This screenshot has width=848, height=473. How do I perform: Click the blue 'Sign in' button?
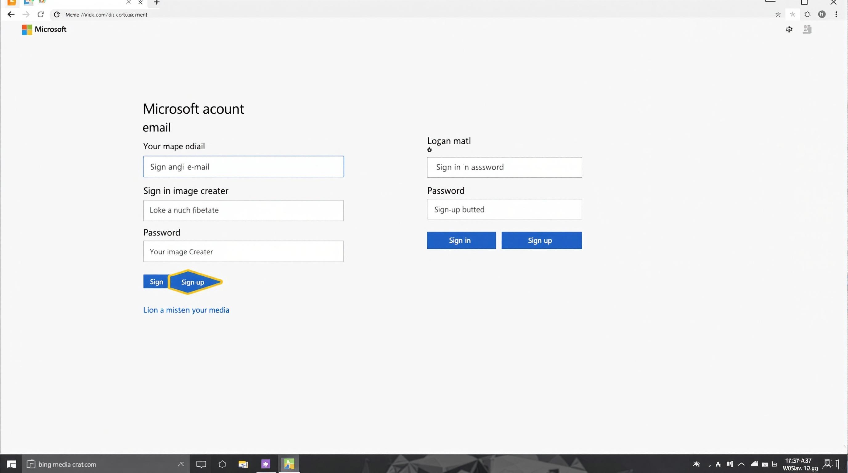point(461,240)
